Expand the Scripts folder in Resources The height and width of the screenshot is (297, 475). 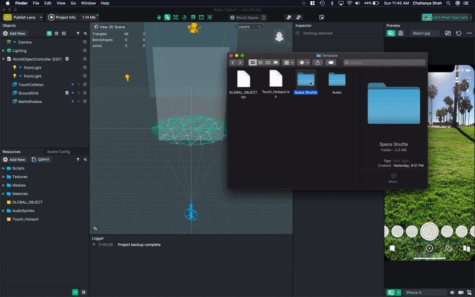(x=4, y=168)
